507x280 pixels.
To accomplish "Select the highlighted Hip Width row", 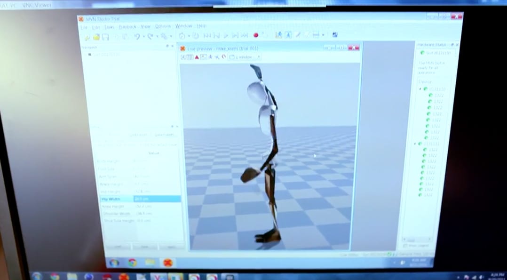I will click(x=141, y=199).
